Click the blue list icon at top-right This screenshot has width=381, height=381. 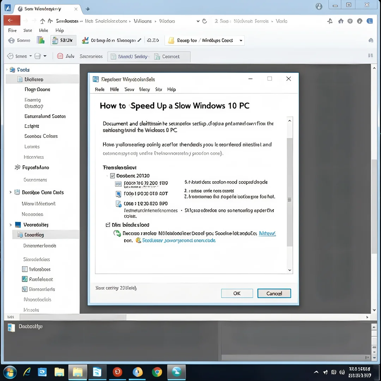(370, 21)
